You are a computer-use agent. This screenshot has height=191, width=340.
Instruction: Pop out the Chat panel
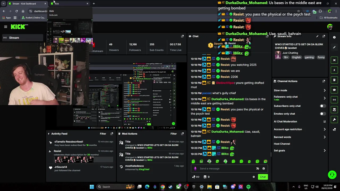tap(267, 36)
